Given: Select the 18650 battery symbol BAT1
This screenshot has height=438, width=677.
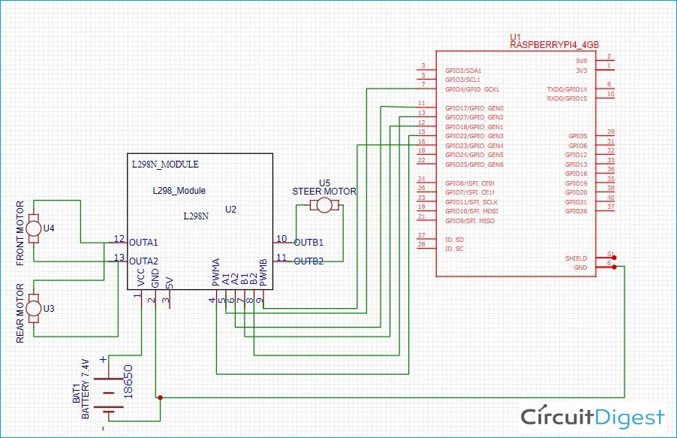Looking at the screenshot, I should 108,393.
